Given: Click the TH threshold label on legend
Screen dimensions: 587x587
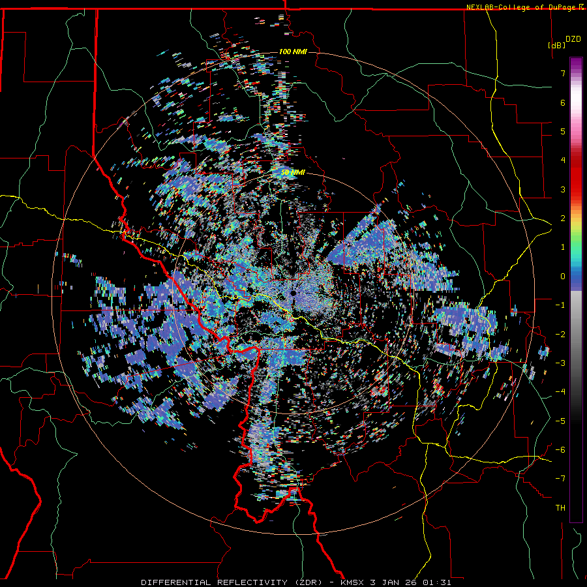Looking at the screenshot, I should click(x=560, y=508).
